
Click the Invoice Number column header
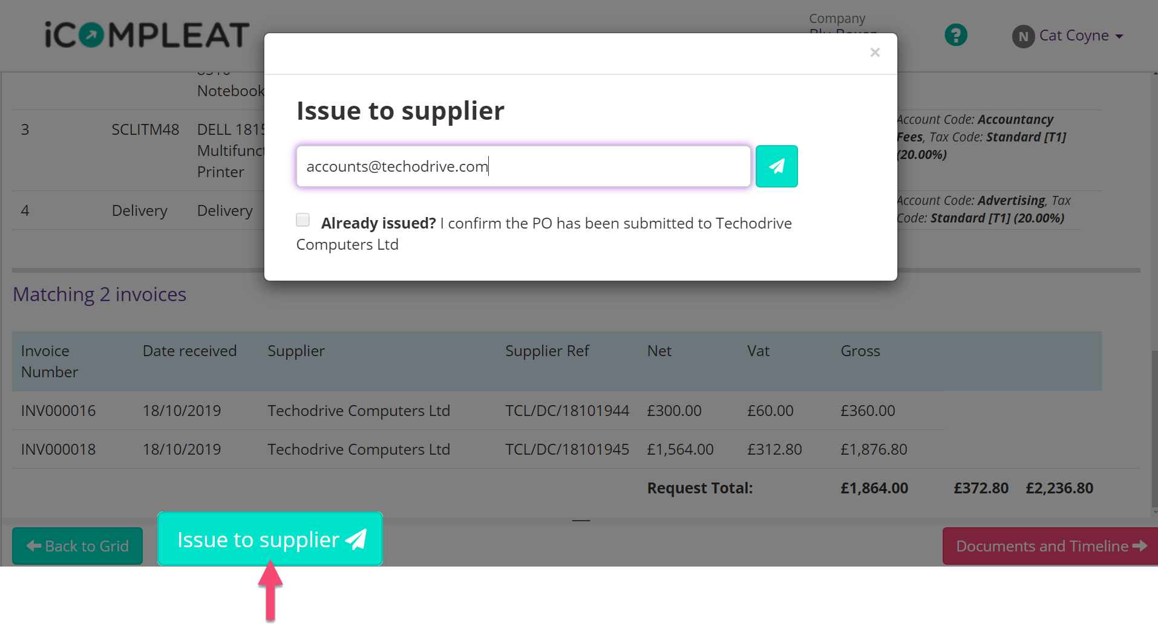click(50, 361)
